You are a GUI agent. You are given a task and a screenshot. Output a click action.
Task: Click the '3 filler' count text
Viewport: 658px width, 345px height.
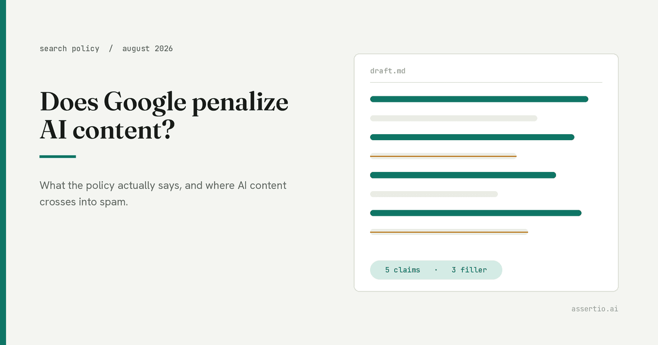click(x=469, y=270)
